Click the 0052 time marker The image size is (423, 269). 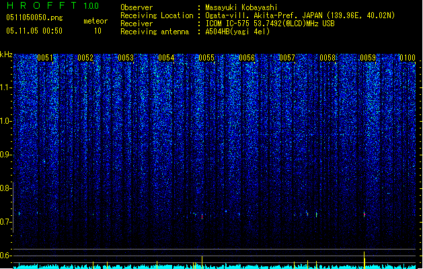pyautogui.click(x=85, y=58)
